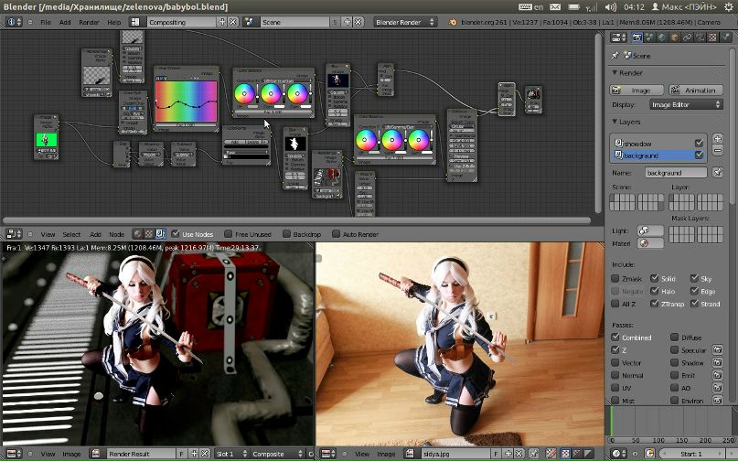Screen dimensions: 738x461
Task: Click the Animation render button
Action: [x=695, y=91]
